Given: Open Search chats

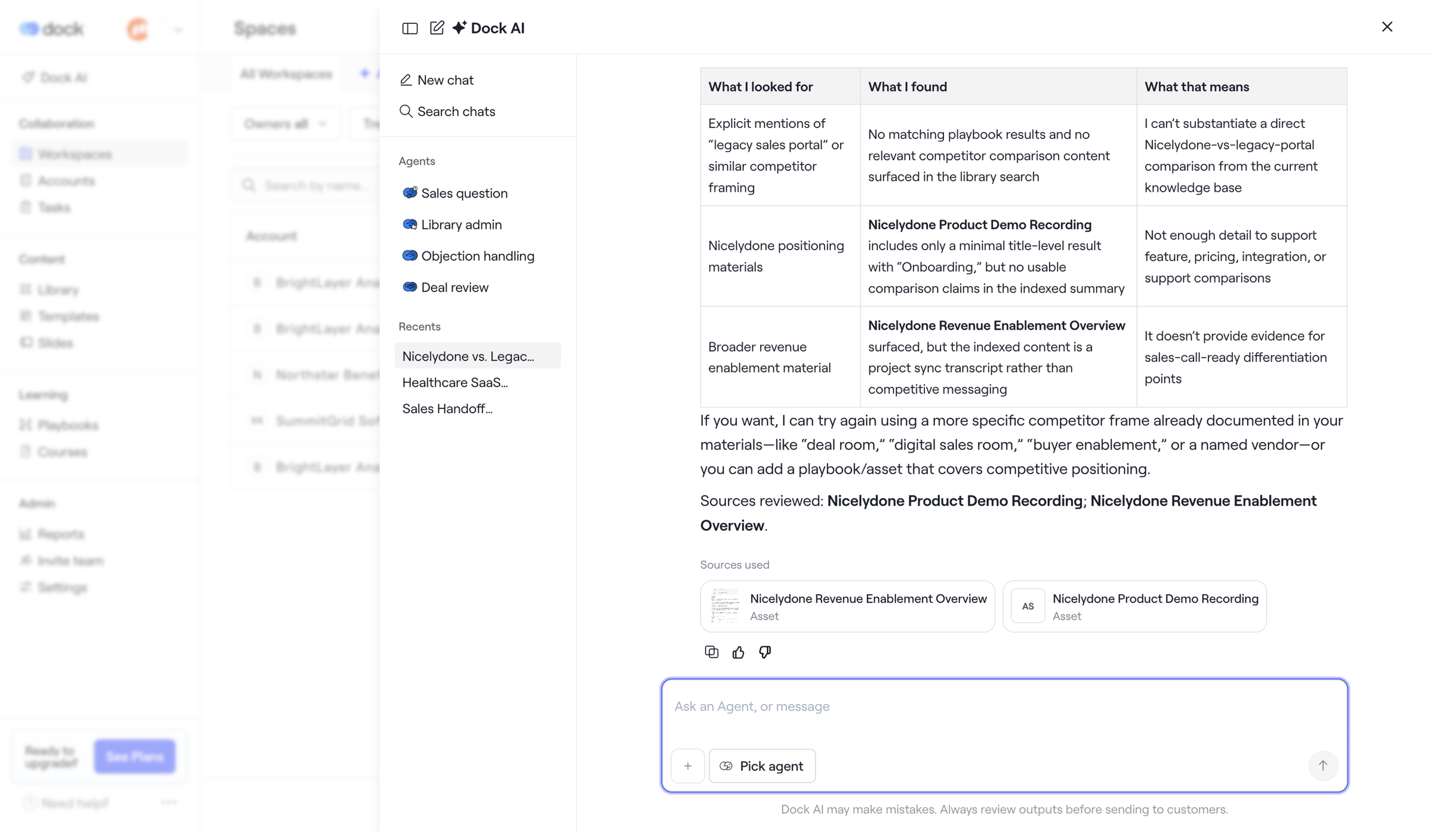Looking at the screenshot, I should click(x=447, y=112).
